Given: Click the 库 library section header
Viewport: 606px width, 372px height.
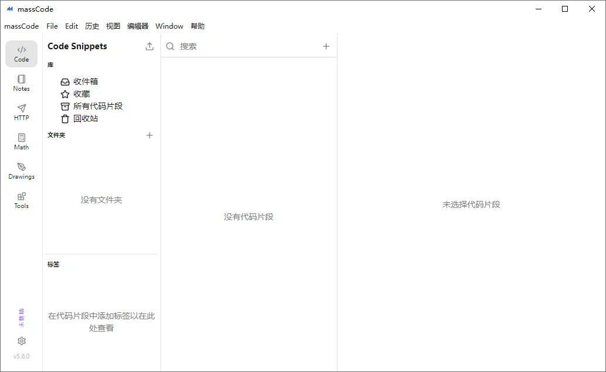Looking at the screenshot, I should point(50,65).
